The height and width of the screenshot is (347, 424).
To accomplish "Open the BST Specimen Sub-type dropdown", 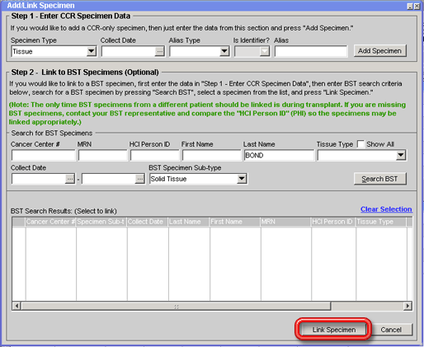I will tap(242, 179).
